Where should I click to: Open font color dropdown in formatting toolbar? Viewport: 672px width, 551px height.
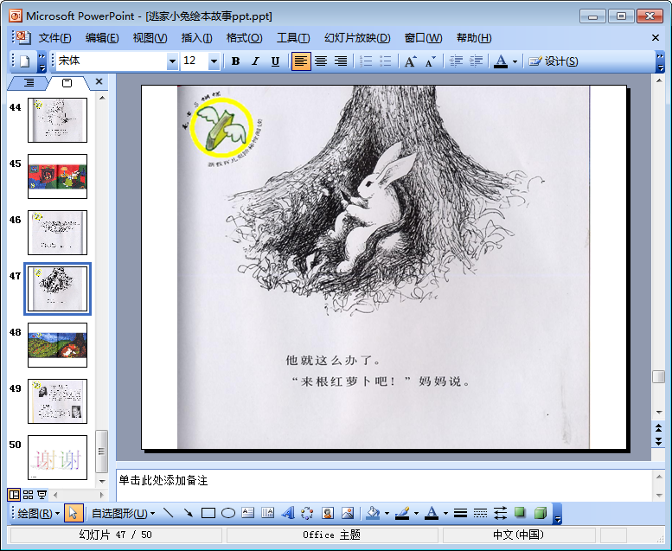515,61
